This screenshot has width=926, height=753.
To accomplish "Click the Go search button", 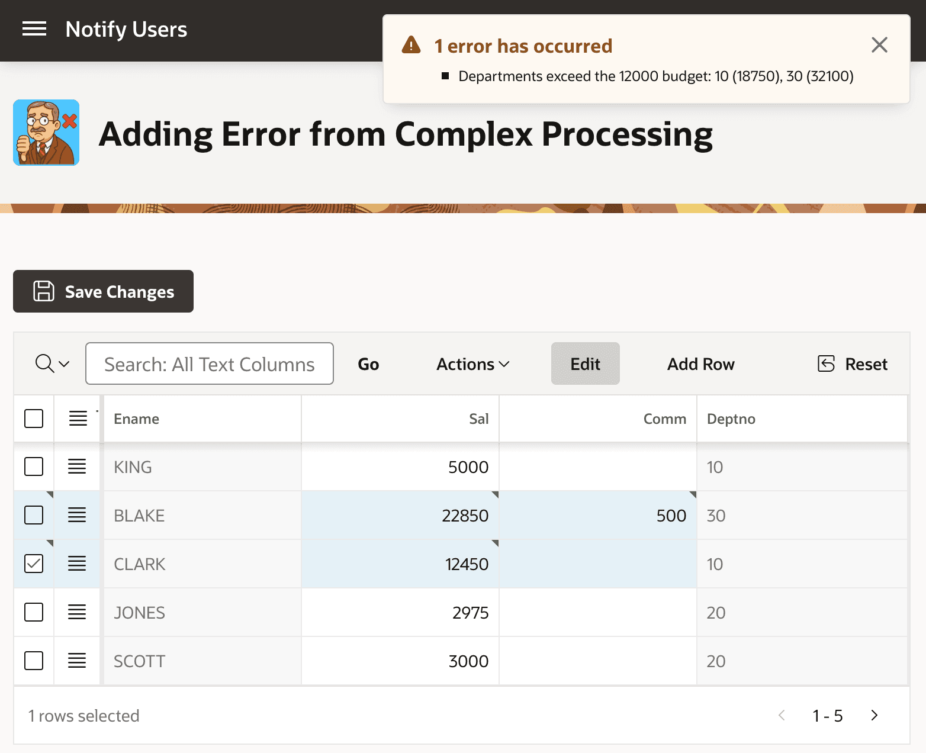I will (x=368, y=364).
